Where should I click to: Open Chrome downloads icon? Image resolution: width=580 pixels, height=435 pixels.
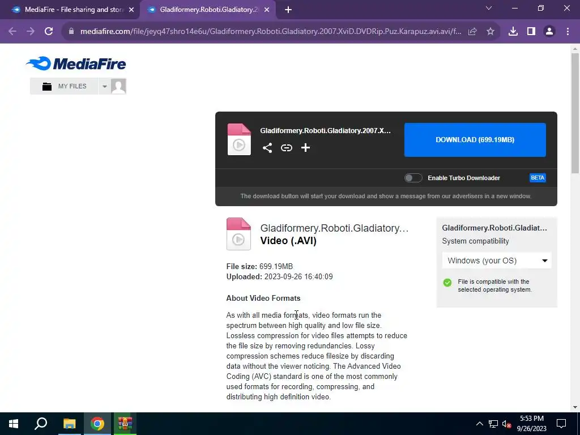513,32
